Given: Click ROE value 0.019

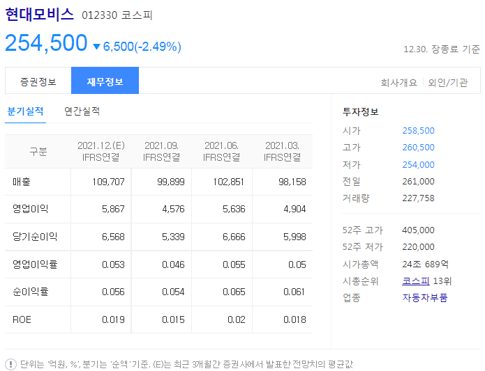Looking at the screenshot, I should 113,319.
